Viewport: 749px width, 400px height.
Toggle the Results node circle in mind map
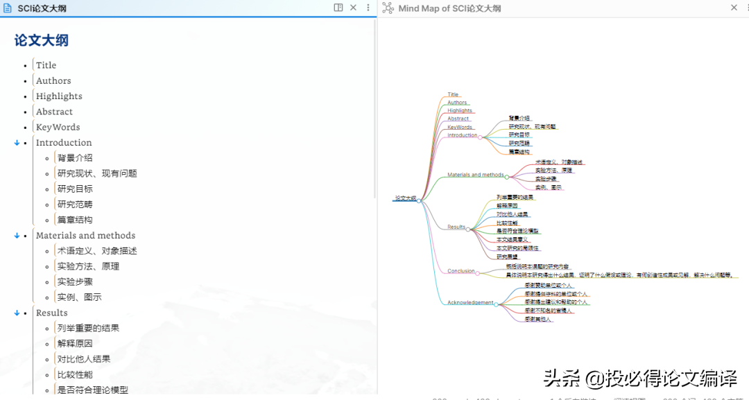[x=468, y=228]
